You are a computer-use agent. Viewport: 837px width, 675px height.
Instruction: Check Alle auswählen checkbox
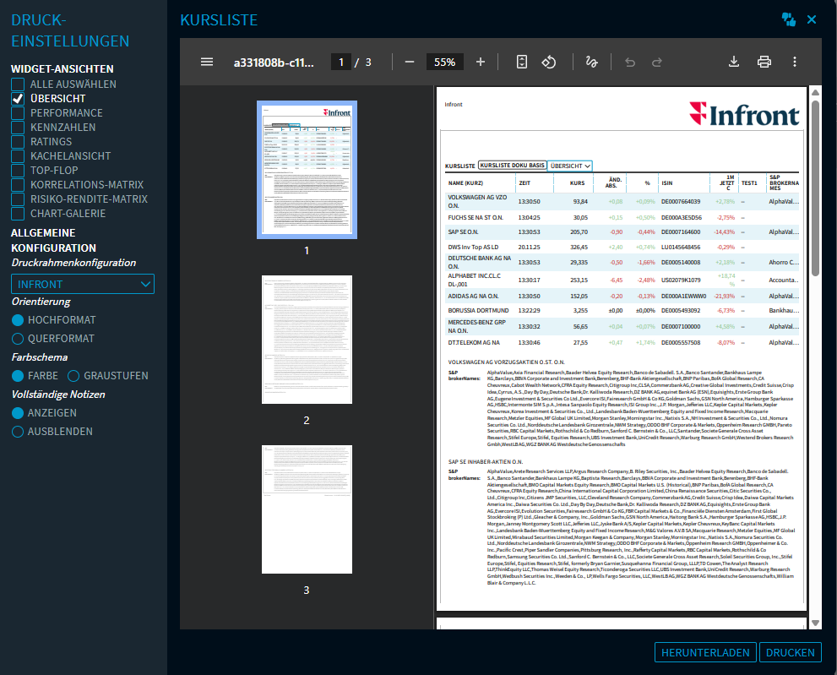coord(18,84)
